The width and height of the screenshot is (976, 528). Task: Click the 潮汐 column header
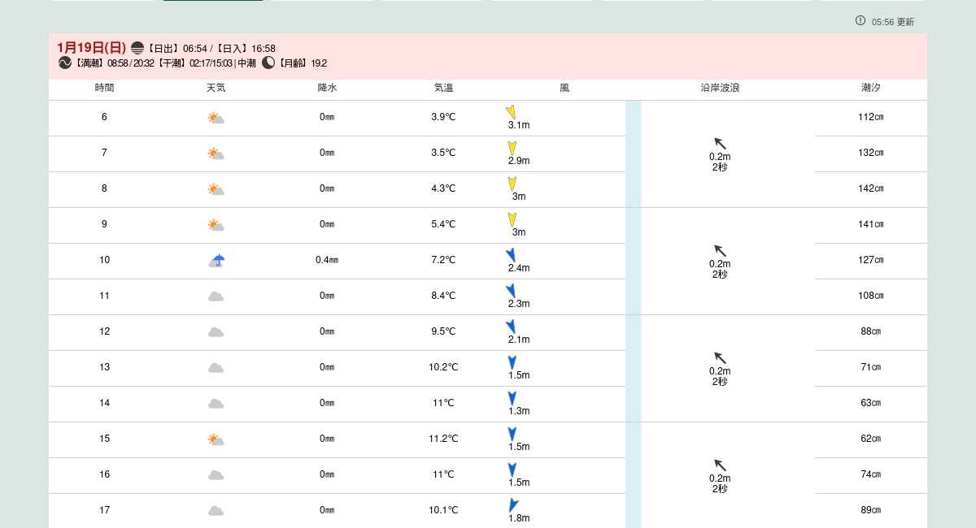870,88
